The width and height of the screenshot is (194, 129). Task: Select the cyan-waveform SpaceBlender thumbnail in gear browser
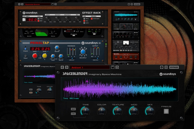(x=126, y=16)
